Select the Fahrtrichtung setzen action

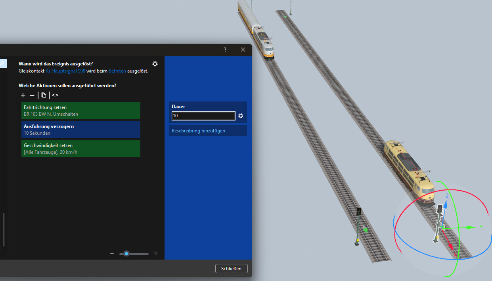(x=81, y=111)
